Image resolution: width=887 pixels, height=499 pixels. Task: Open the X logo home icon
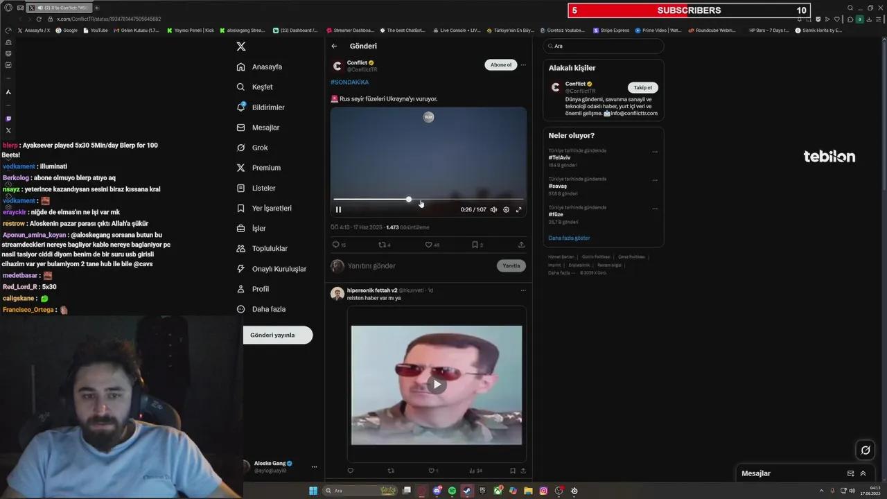point(241,46)
